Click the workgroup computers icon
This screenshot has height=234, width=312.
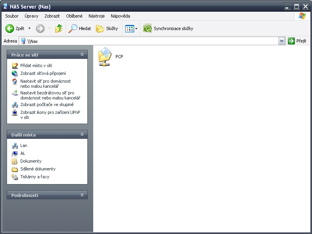click(x=15, y=105)
